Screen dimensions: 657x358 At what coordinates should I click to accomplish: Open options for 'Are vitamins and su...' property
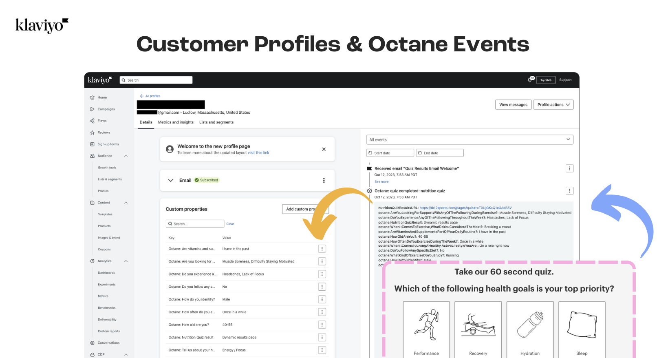coord(322,249)
